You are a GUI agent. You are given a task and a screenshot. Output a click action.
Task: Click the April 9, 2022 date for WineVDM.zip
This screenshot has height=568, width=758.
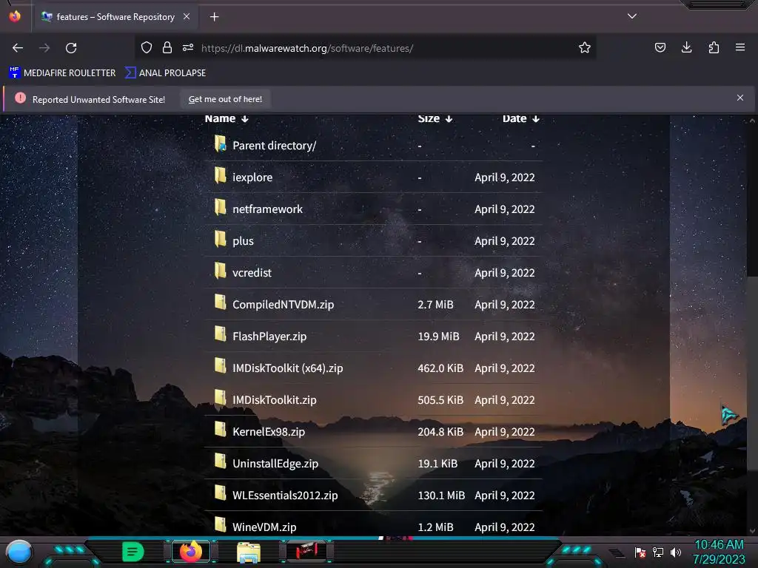tap(505, 527)
